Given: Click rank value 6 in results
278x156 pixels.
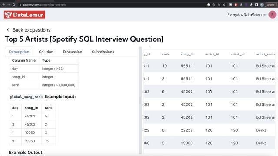Looking at the screenshot, I should (x=163, y=91).
